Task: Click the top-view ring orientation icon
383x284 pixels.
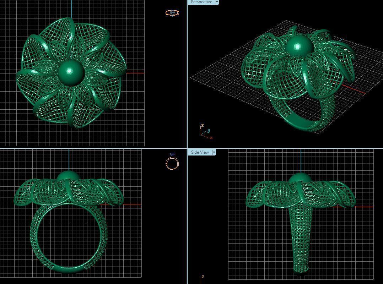Action: point(172,13)
